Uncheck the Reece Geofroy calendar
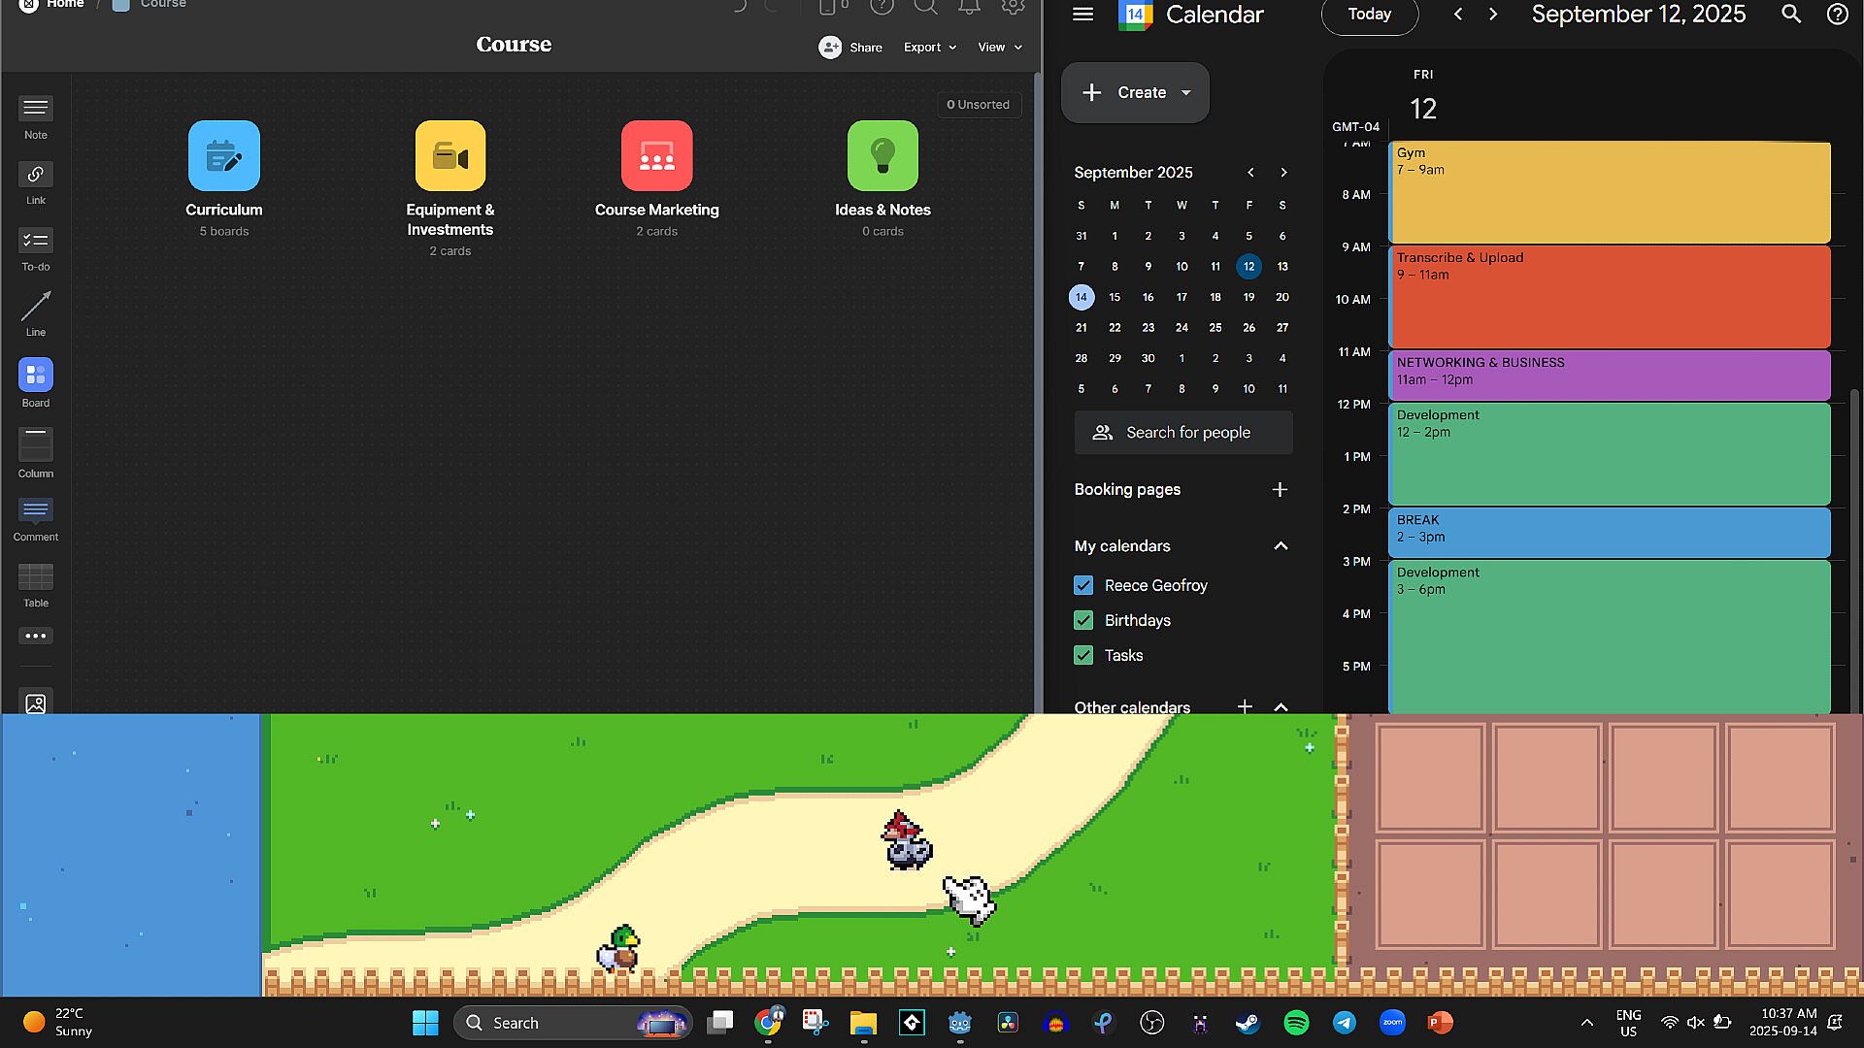1864x1048 pixels. [1083, 585]
